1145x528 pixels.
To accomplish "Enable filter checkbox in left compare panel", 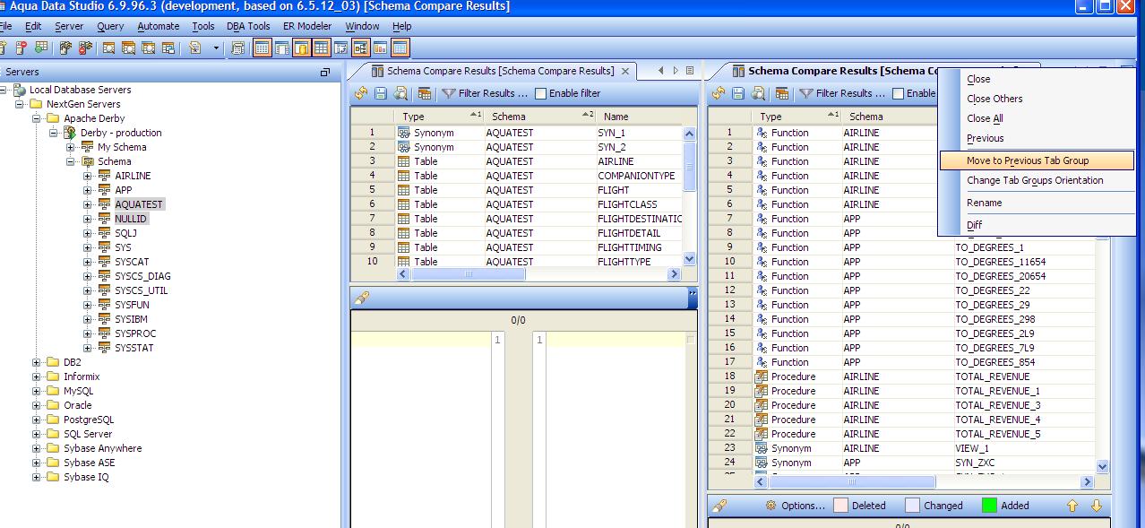I will [x=540, y=93].
